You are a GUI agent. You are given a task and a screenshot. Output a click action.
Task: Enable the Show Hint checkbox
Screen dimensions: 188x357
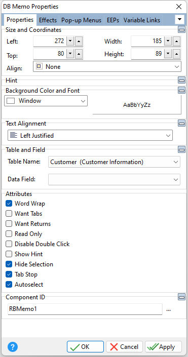(x=9, y=254)
